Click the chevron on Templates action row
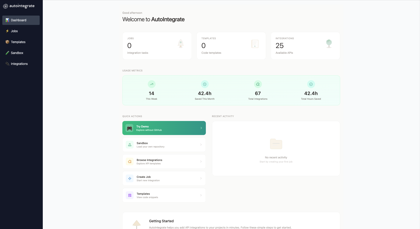The width and height of the screenshot is (420, 229). point(201,195)
